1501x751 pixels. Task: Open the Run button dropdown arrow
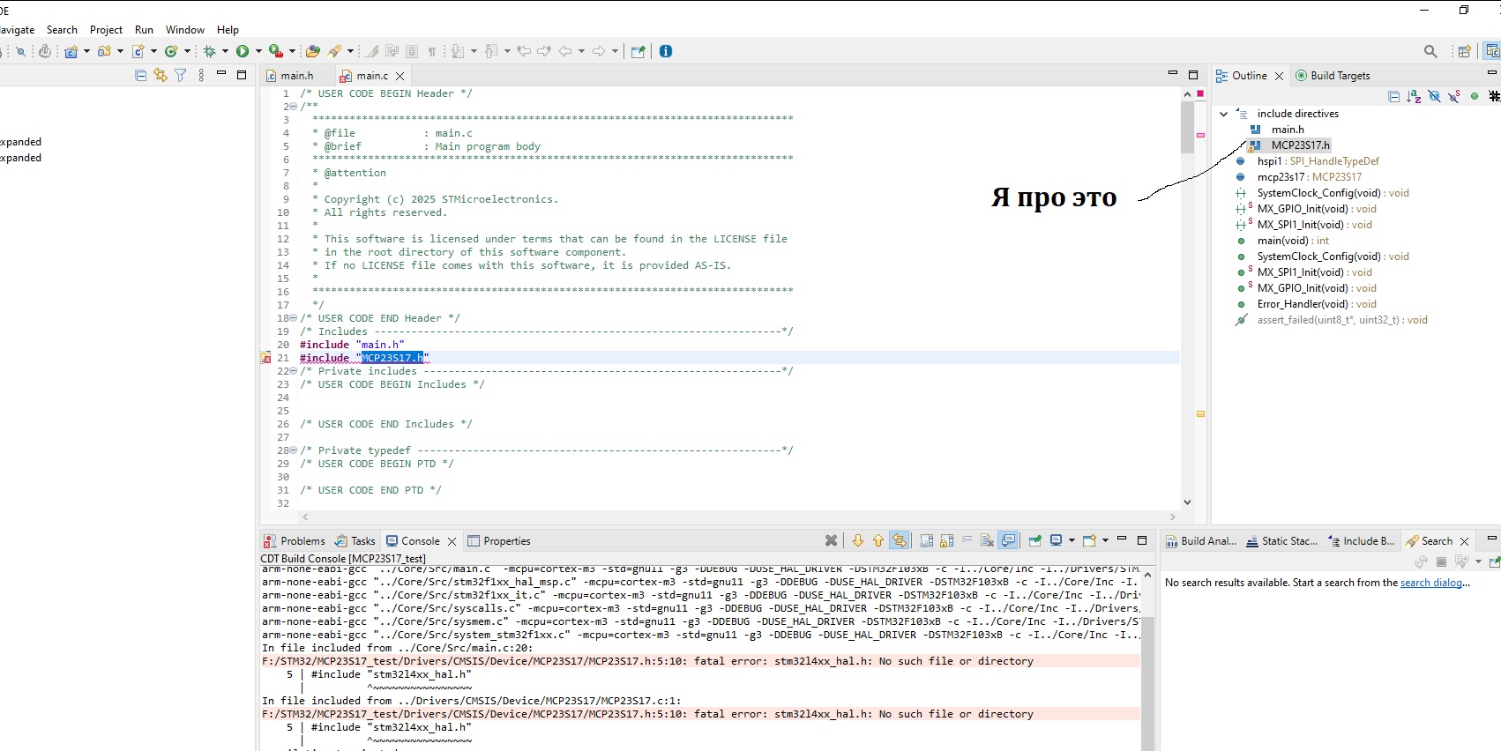[258, 51]
